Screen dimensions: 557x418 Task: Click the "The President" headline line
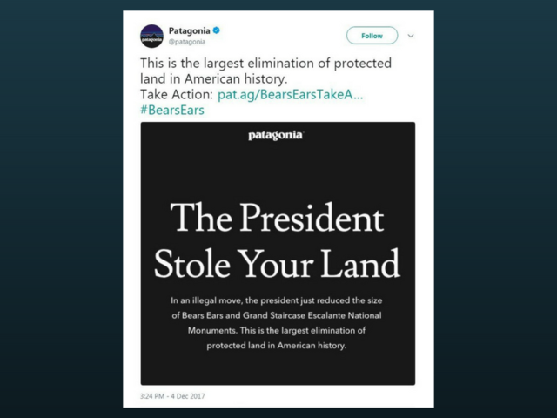[277, 218]
